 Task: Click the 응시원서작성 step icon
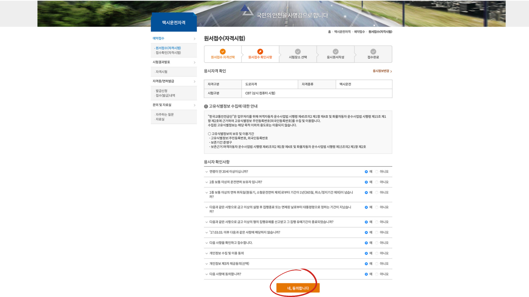(335, 51)
